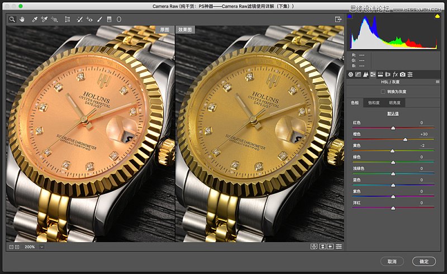
Task: Pick the White Balance eyedropper tool
Action: click(35, 19)
